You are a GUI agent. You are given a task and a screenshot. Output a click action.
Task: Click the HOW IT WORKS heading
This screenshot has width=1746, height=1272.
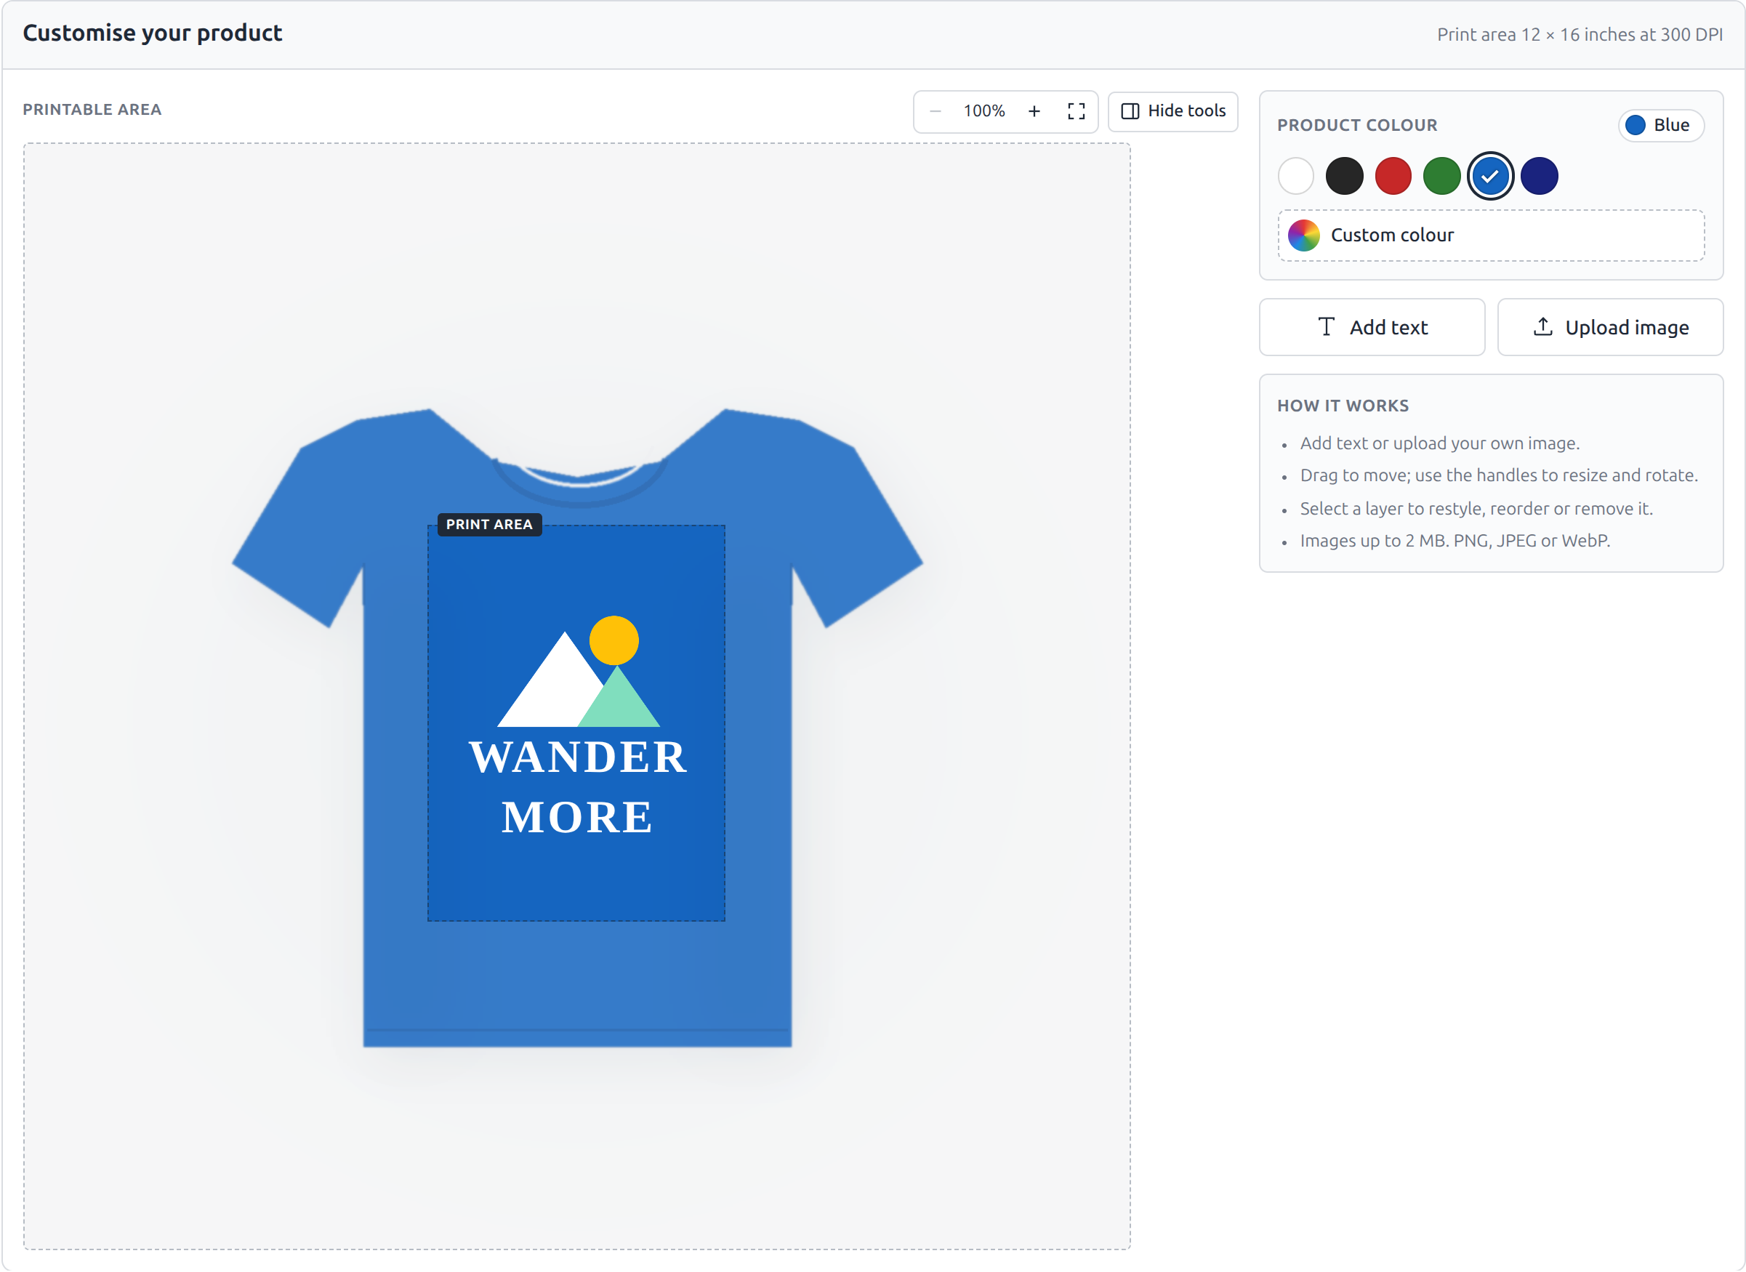pyautogui.click(x=1343, y=406)
